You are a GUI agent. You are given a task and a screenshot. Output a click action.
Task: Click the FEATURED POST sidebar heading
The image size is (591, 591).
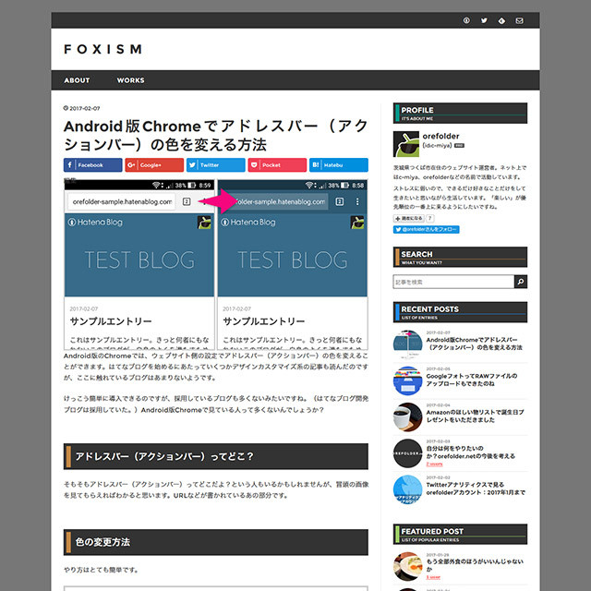(460, 534)
